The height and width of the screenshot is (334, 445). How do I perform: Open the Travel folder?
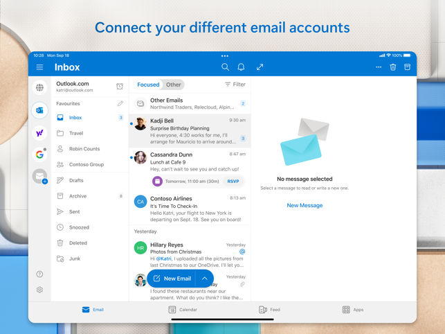click(90, 133)
